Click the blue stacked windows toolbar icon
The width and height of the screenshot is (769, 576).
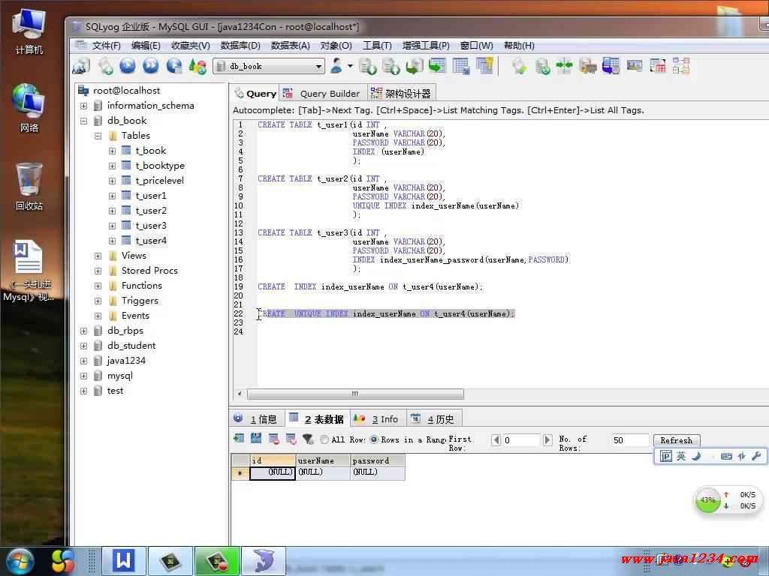click(x=611, y=66)
